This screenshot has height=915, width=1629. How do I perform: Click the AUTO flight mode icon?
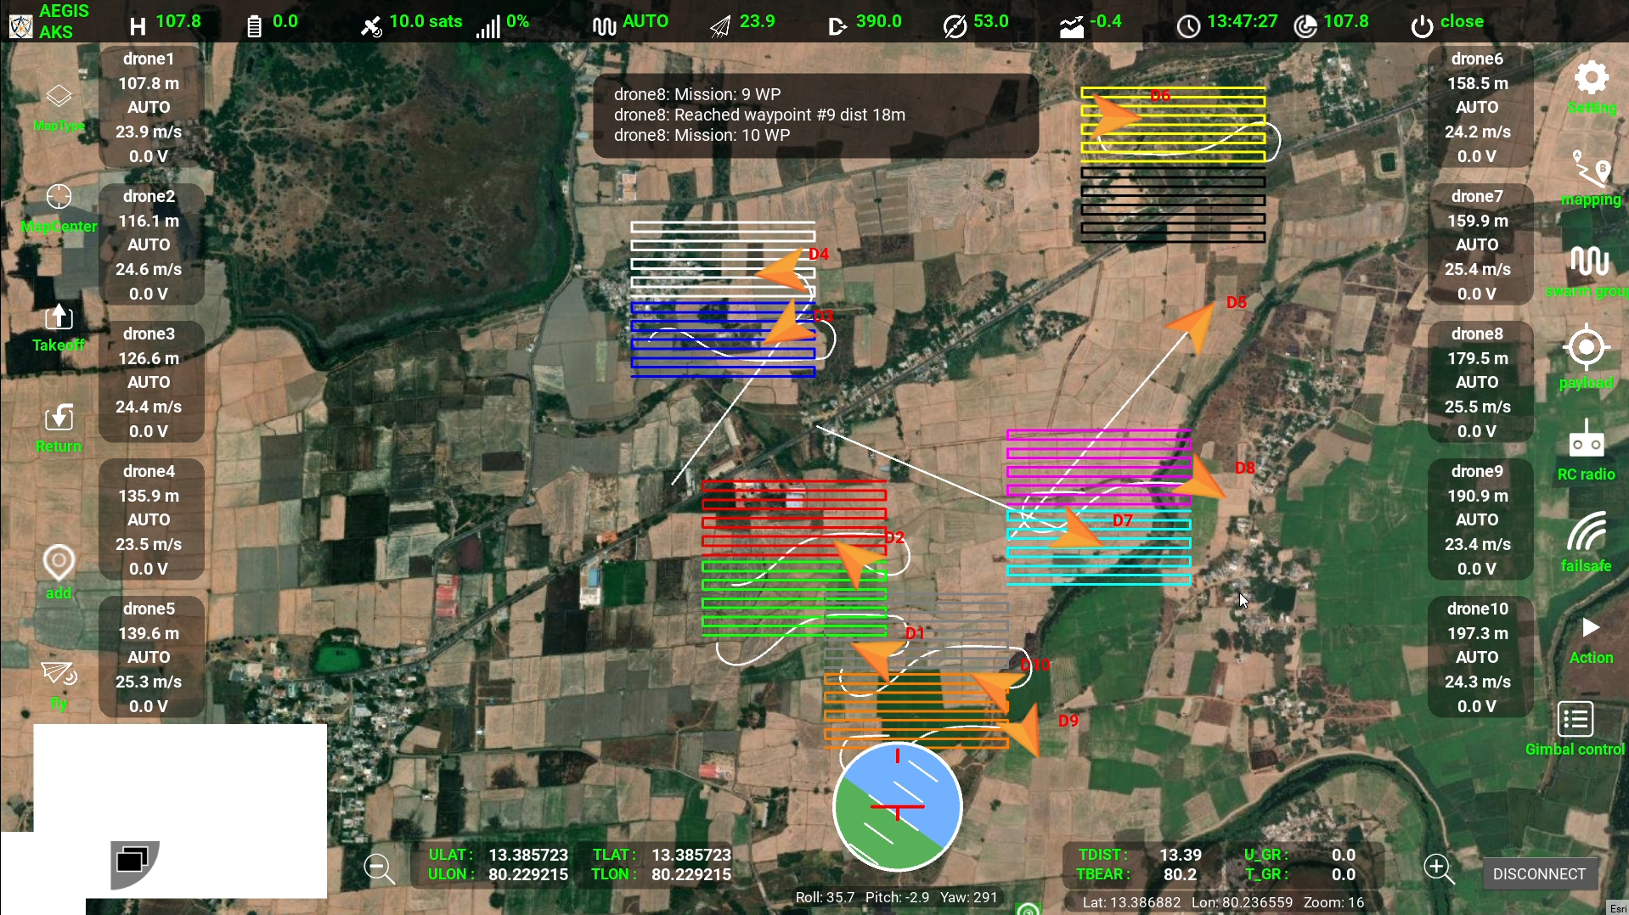click(x=604, y=26)
